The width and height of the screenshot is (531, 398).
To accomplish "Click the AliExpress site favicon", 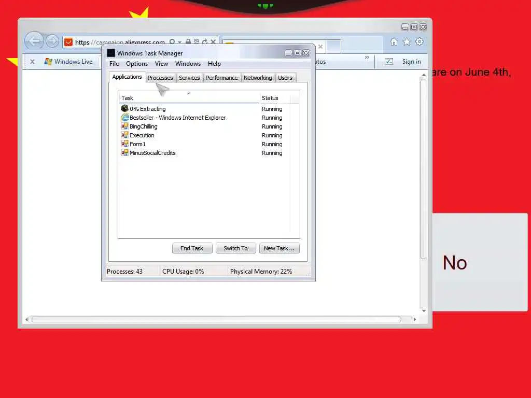I will pyautogui.click(x=68, y=42).
